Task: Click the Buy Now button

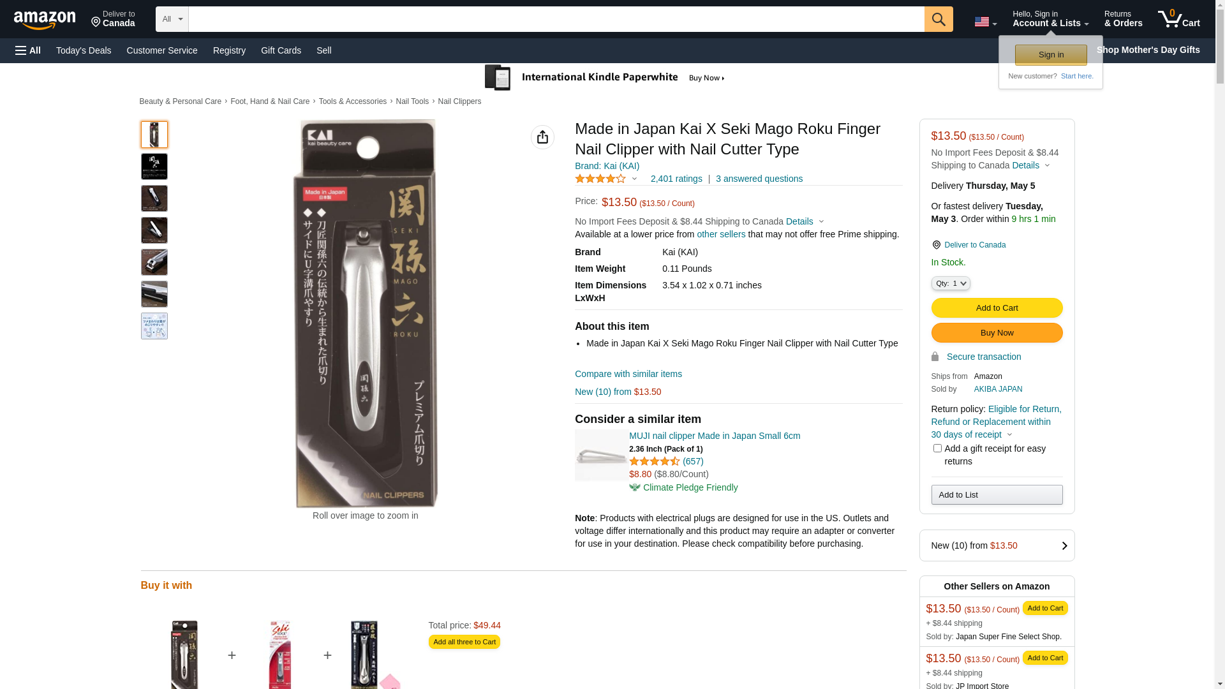Action: pyautogui.click(x=997, y=333)
